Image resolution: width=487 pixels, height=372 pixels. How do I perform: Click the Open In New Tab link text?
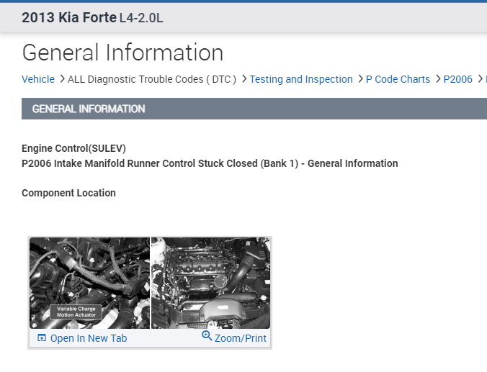(x=89, y=338)
